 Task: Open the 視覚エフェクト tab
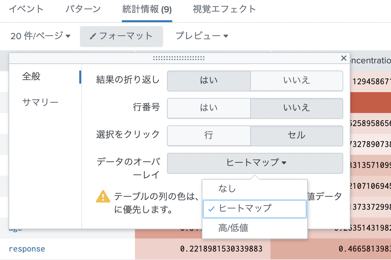(x=224, y=9)
